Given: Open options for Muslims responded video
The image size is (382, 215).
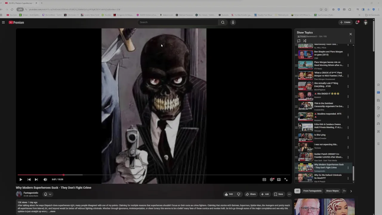Looking at the screenshot, I should coord(348,117).
